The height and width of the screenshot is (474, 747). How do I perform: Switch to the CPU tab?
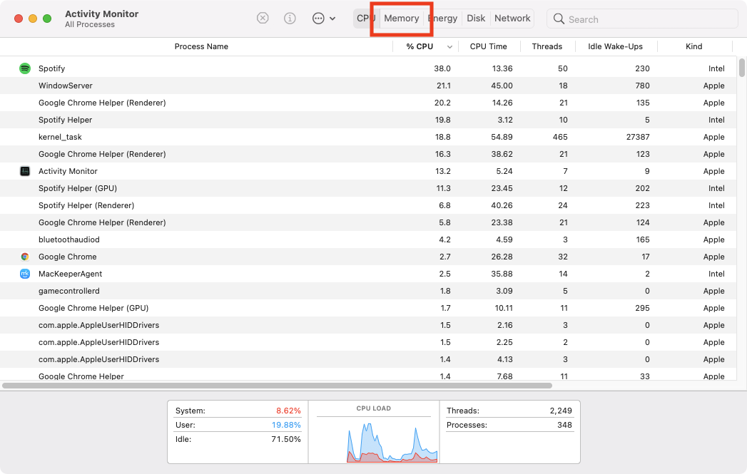366,18
